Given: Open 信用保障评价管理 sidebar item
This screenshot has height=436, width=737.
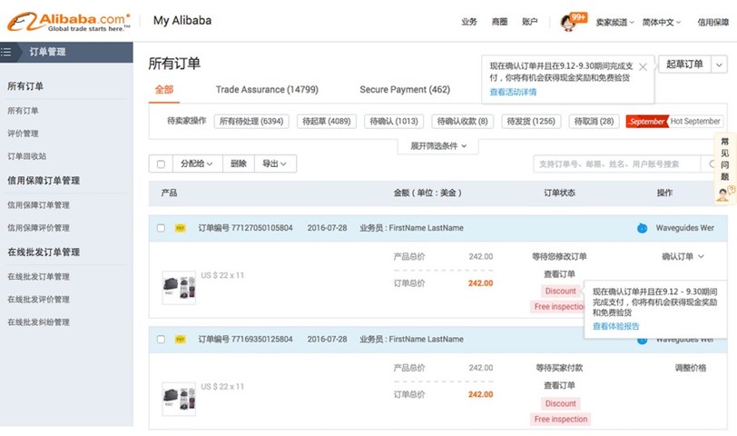Looking at the screenshot, I should 38,228.
